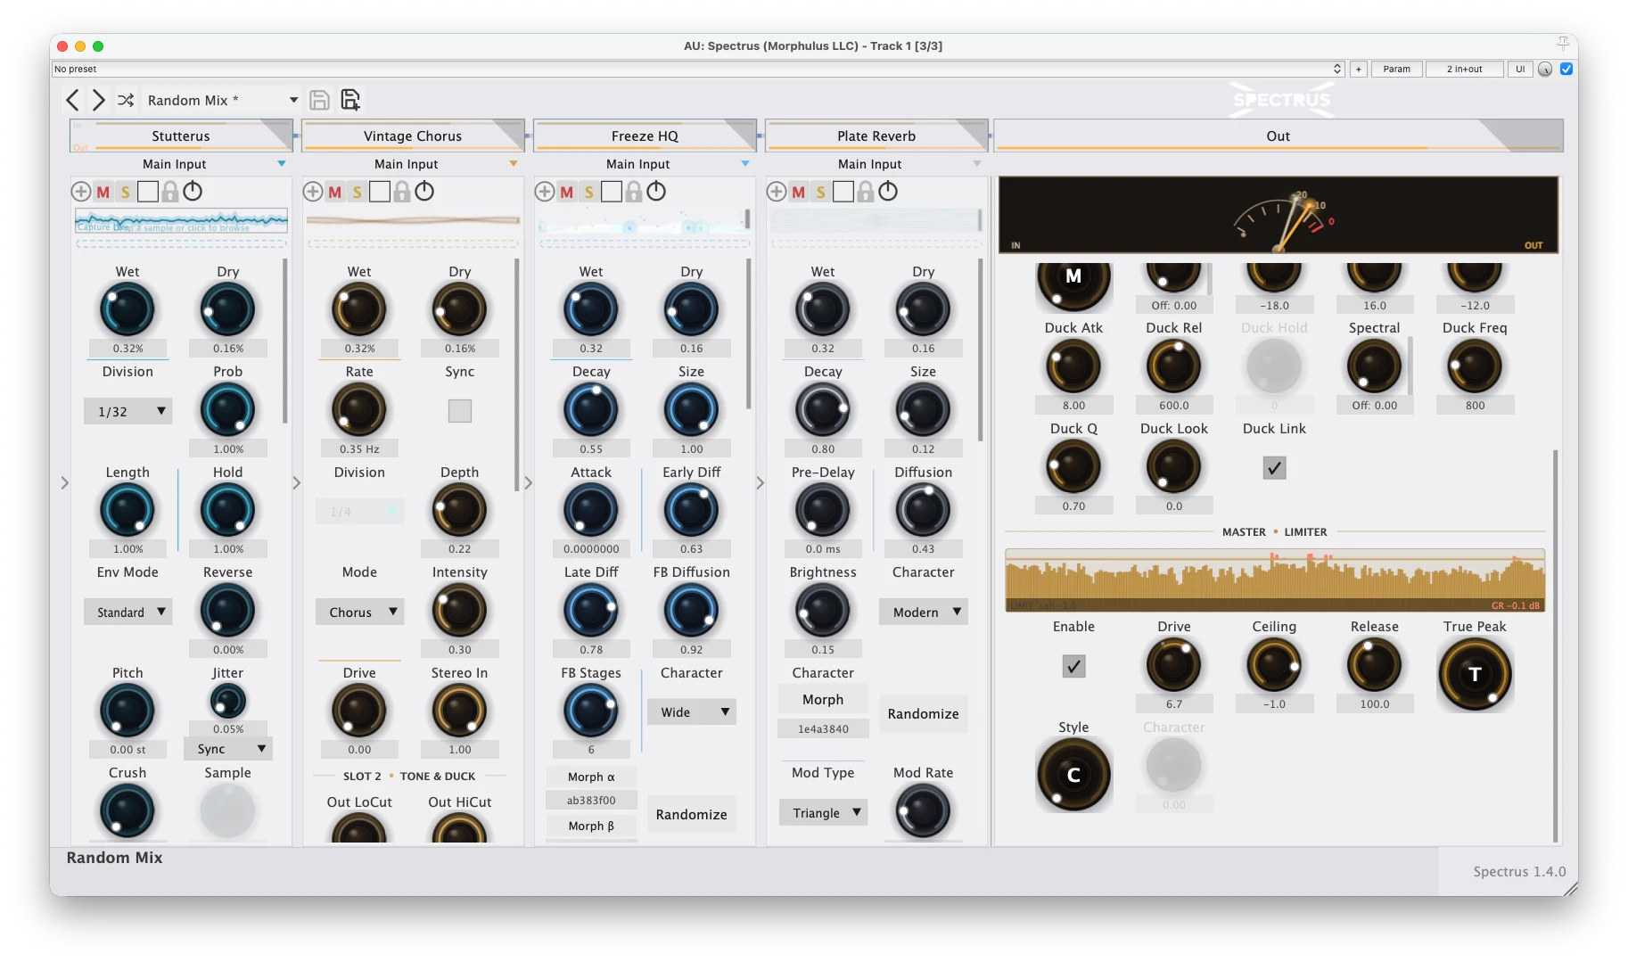Open Freeze HQ Character Wide dropdown
This screenshot has height=962, width=1628.
pyautogui.click(x=692, y=712)
